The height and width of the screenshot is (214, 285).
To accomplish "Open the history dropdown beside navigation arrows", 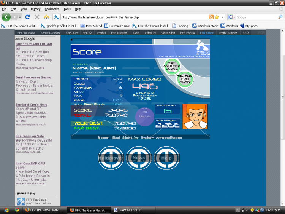I will (20, 17).
